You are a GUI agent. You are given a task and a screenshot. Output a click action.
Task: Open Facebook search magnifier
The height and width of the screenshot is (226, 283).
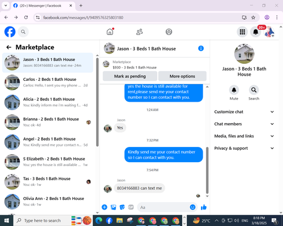click(x=23, y=32)
